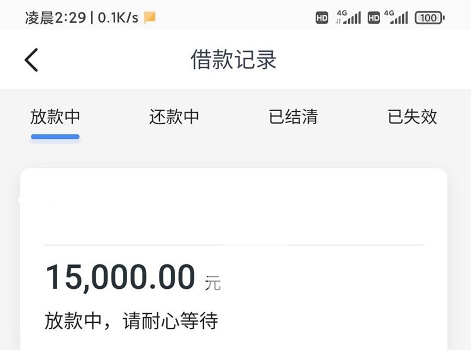Viewport: 471px width, 350px height.
Task: Tap the first HD status icon
Action: click(322, 18)
